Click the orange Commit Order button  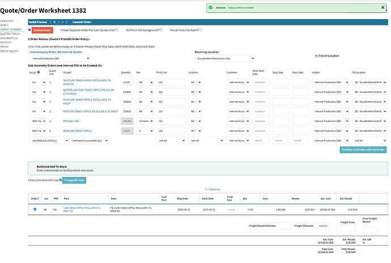[x=42, y=29]
